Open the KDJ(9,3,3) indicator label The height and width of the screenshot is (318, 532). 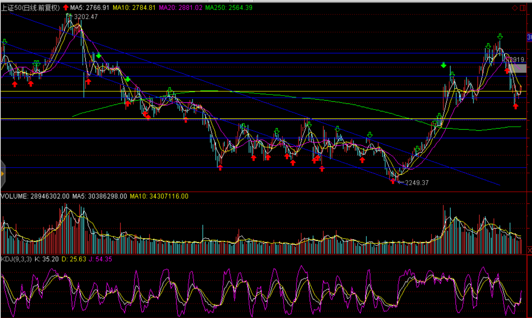pos(16,259)
